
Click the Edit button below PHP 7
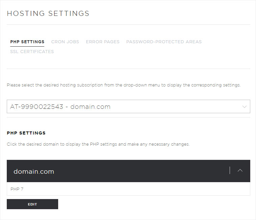click(x=32, y=204)
